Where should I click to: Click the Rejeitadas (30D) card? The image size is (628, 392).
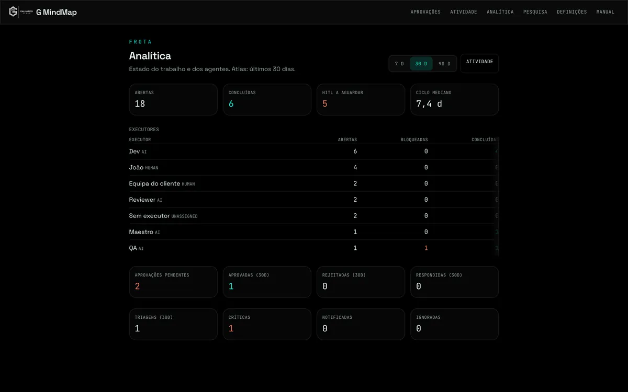(x=361, y=282)
